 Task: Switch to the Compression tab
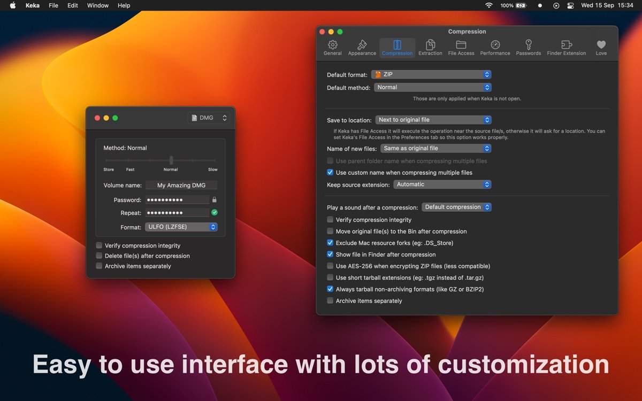[x=397, y=47]
